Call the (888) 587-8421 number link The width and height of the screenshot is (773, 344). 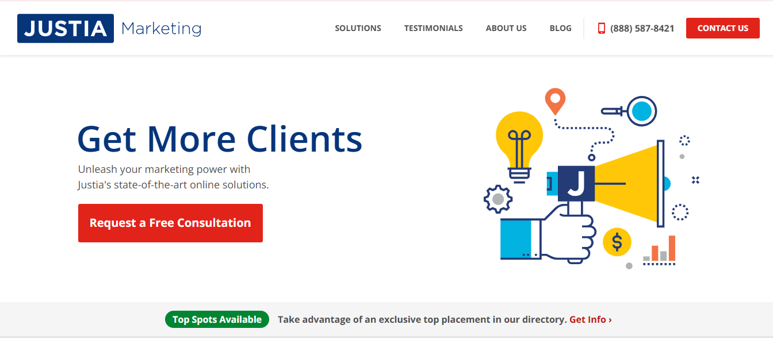(642, 28)
